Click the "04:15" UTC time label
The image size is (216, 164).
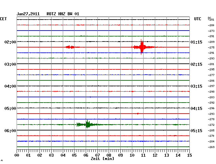pyautogui.click(x=196, y=109)
